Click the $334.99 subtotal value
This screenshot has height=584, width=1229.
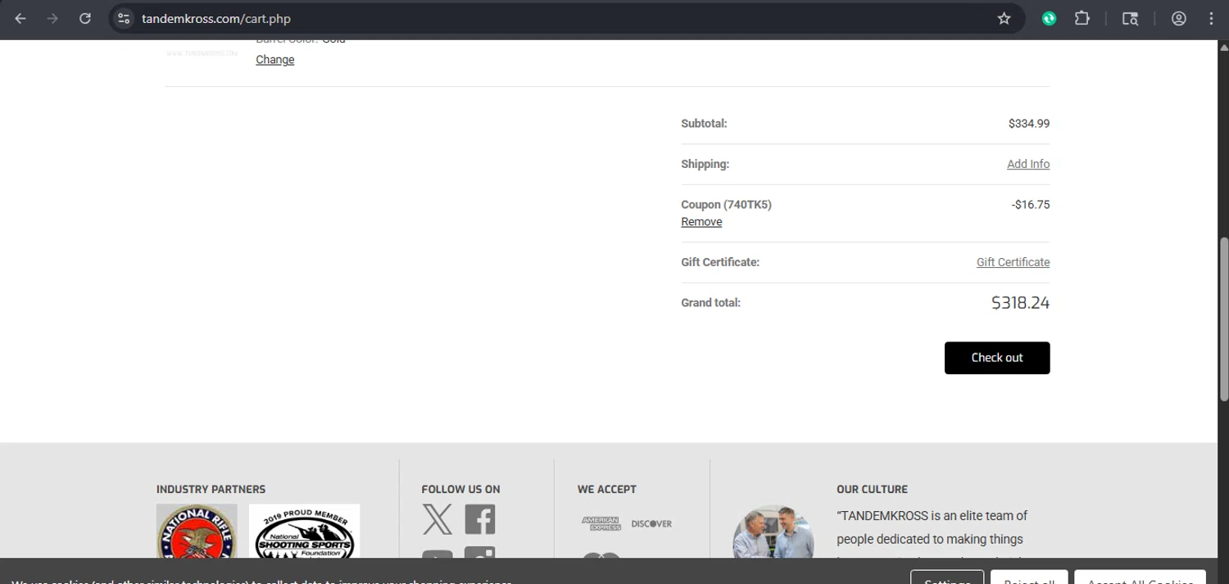(x=1029, y=124)
